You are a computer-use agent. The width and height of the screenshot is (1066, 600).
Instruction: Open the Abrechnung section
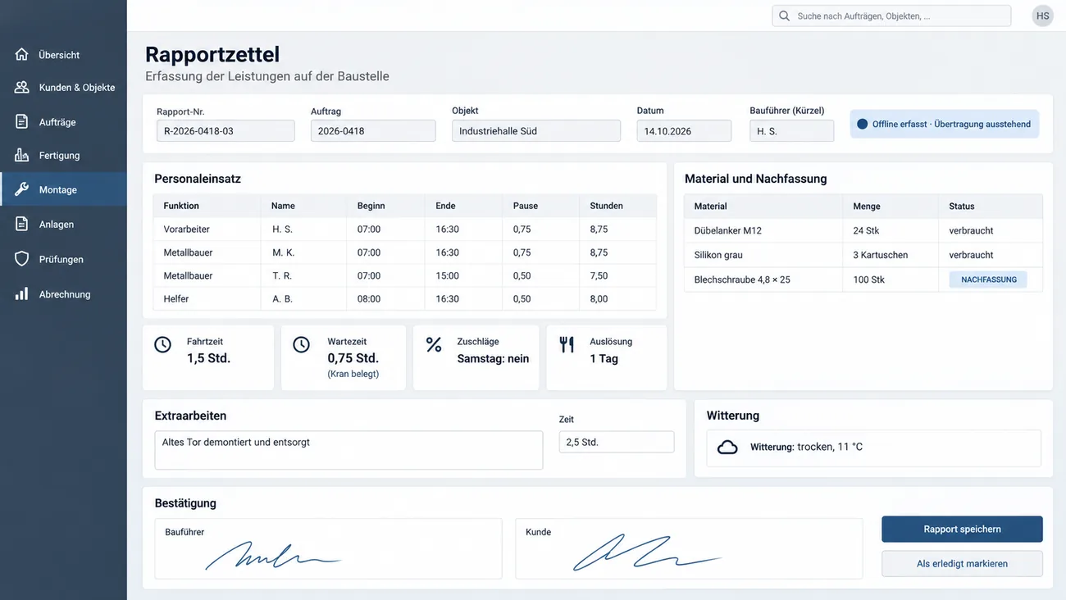(x=63, y=293)
